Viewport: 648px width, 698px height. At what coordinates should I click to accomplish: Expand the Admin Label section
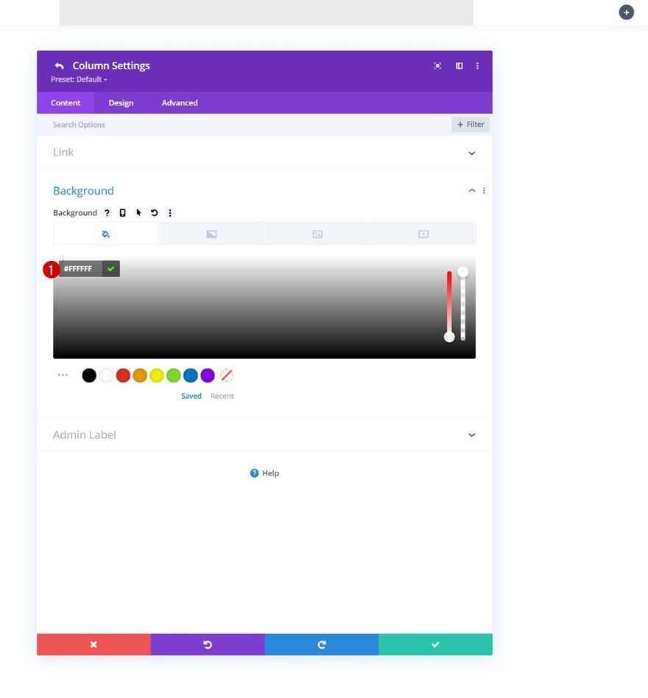(x=264, y=435)
